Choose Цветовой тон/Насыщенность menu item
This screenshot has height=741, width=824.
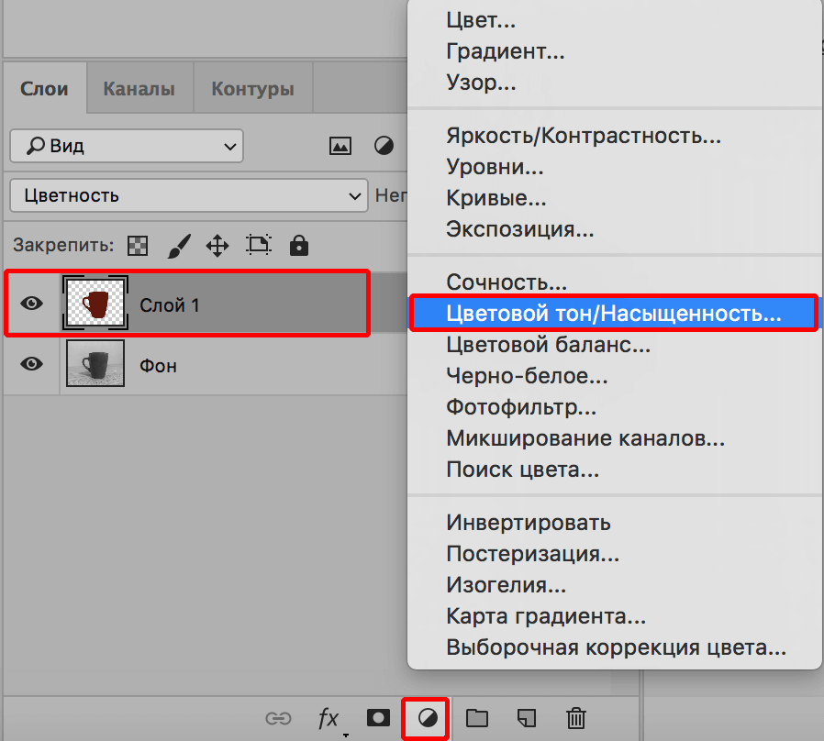click(613, 314)
